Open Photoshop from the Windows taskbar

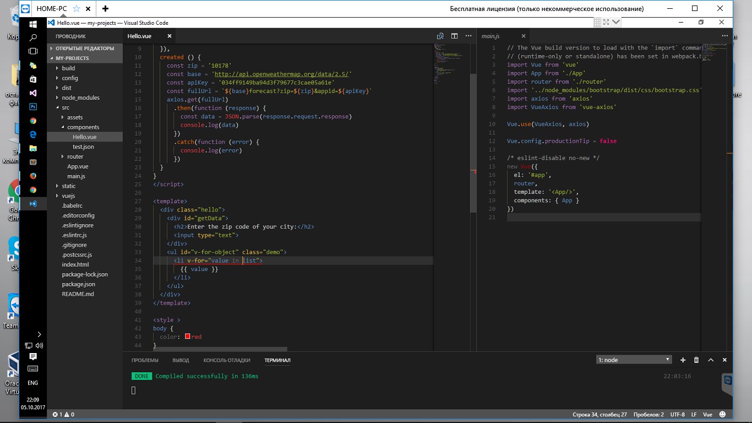[33, 107]
